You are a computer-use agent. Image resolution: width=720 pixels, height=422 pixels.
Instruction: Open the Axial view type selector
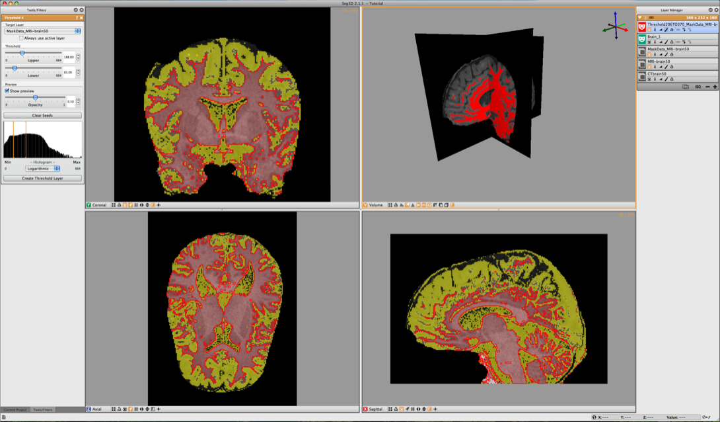tap(95, 409)
